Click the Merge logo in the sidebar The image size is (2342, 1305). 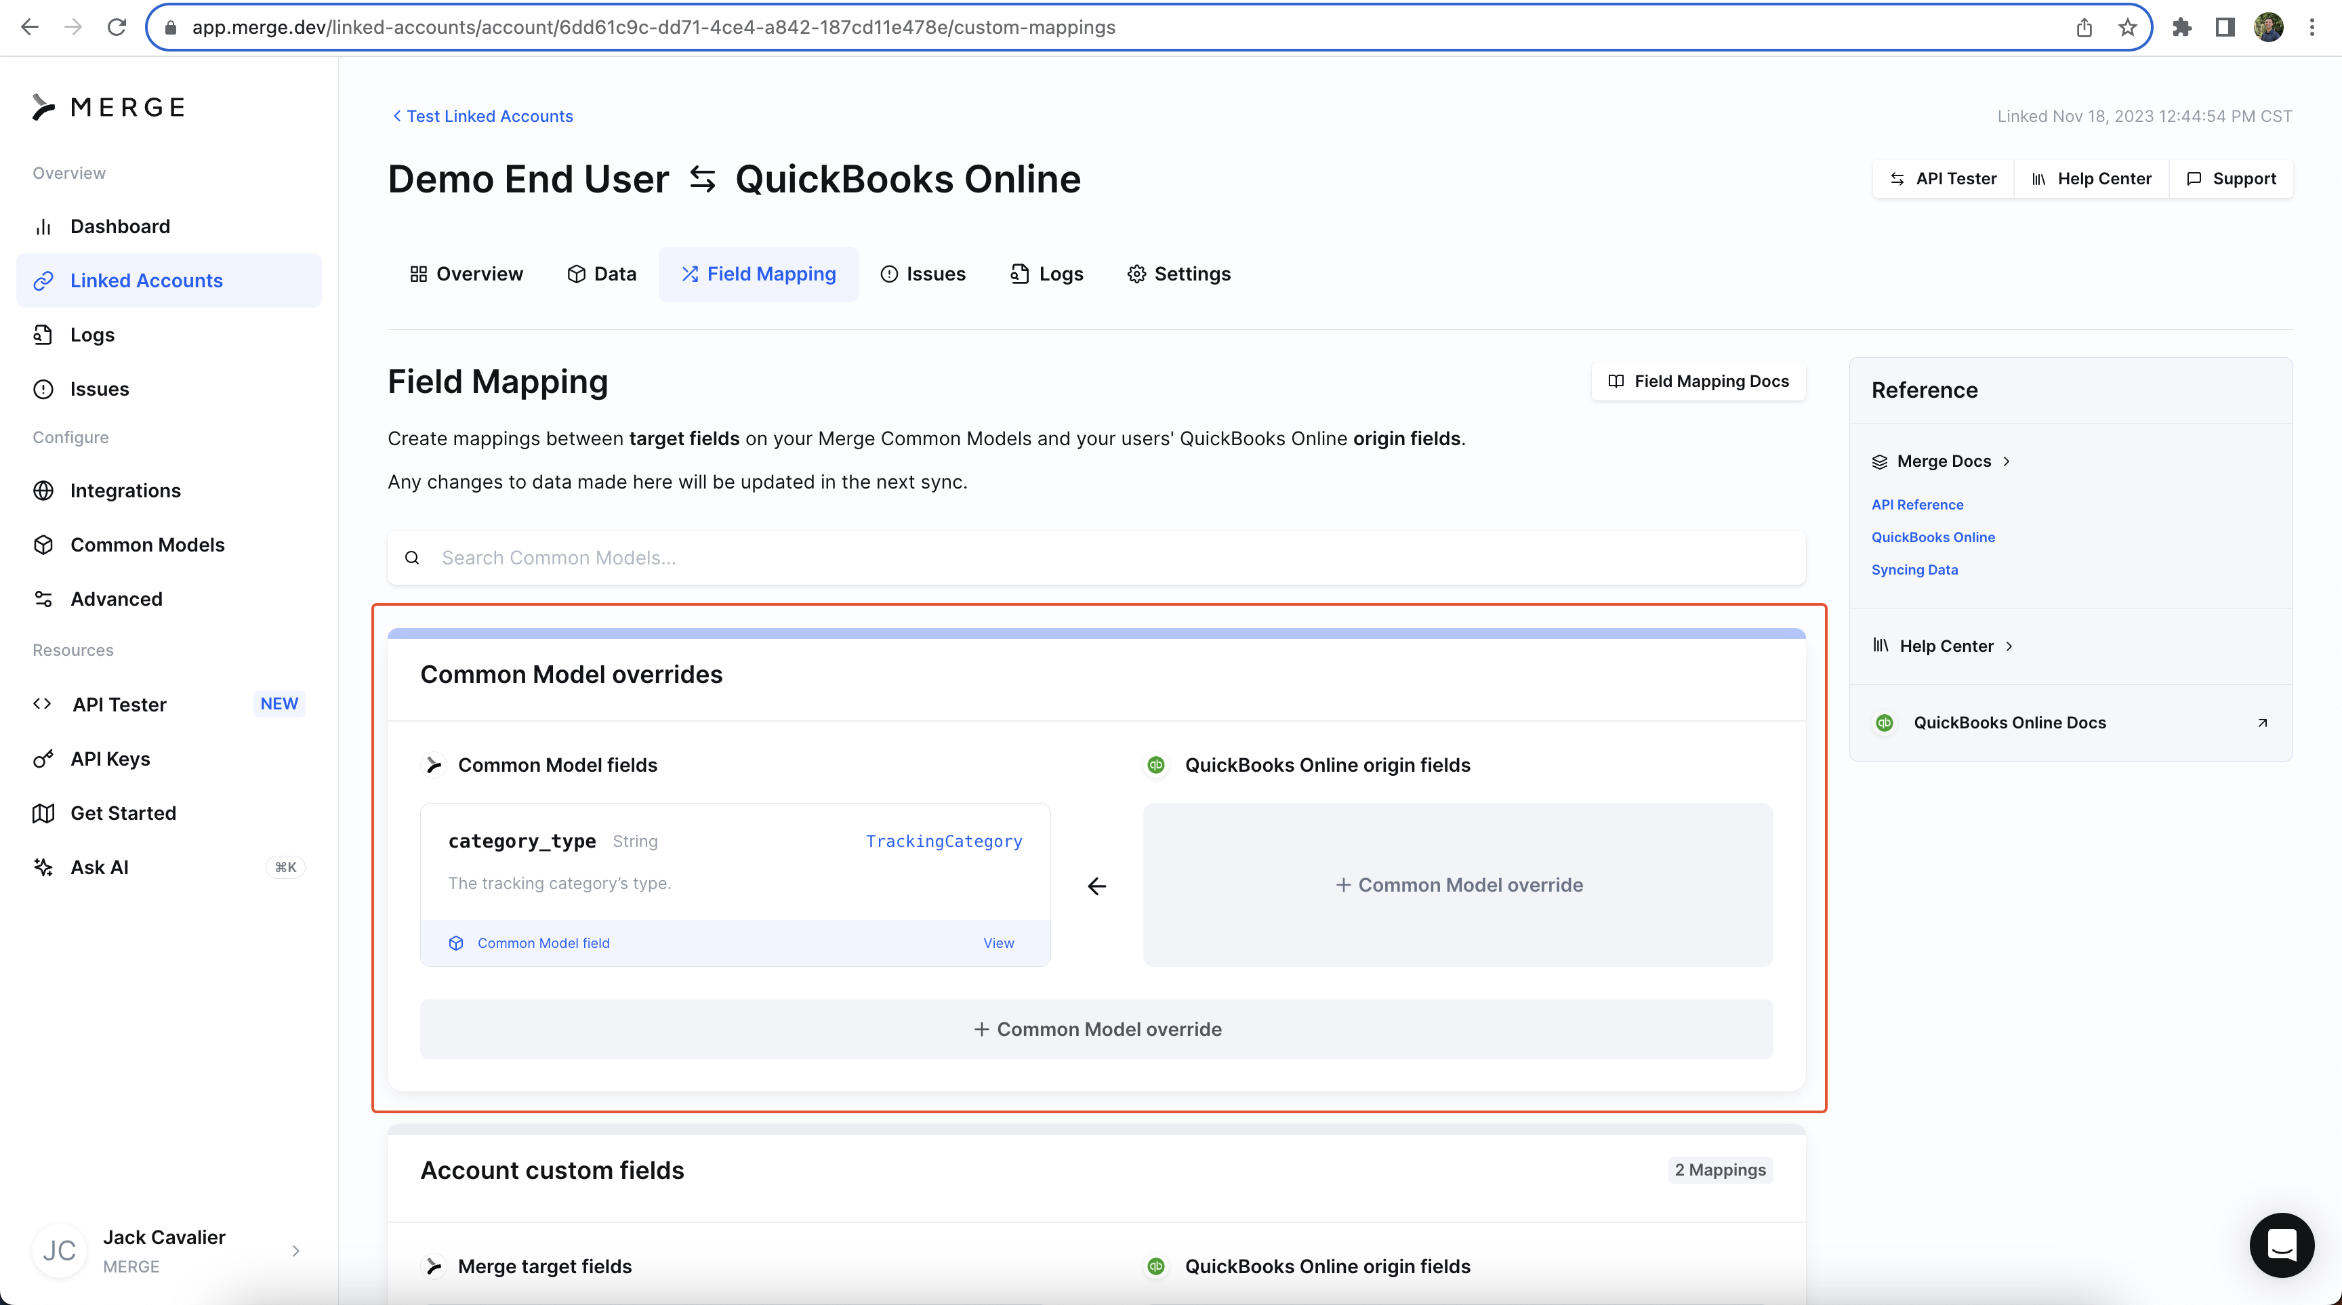tap(108, 107)
